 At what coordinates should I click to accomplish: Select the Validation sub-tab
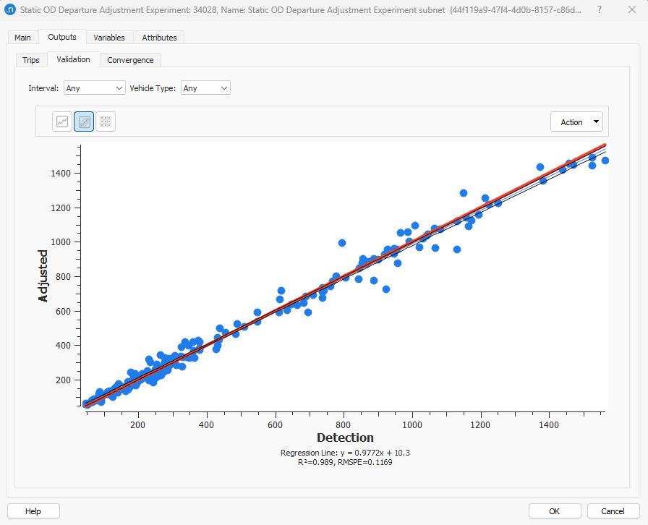click(73, 59)
